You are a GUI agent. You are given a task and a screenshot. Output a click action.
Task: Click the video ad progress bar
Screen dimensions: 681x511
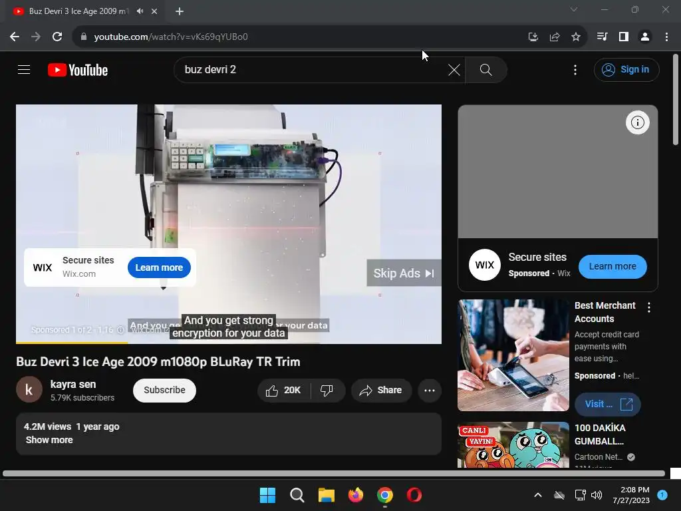(x=229, y=343)
